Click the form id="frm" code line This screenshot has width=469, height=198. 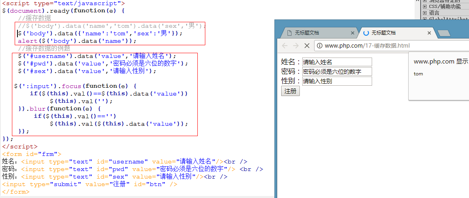click(x=32, y=154)
